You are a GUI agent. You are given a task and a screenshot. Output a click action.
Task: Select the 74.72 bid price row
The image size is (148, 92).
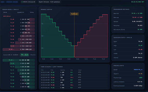coord(19,73)
